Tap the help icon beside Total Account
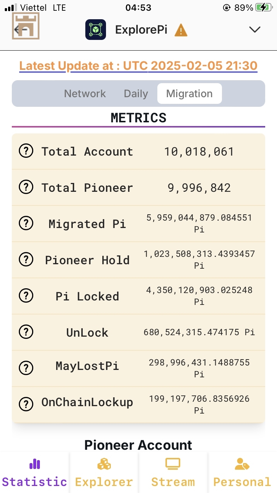Image resolution: width=277 pixels, height=493 pixels. (x=26, y=151)
